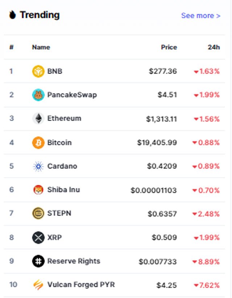The width and height of the screenshot is (232, 298).
Task: Open the PancakeSwap bunny icon
Action: (x=38, y=95)
